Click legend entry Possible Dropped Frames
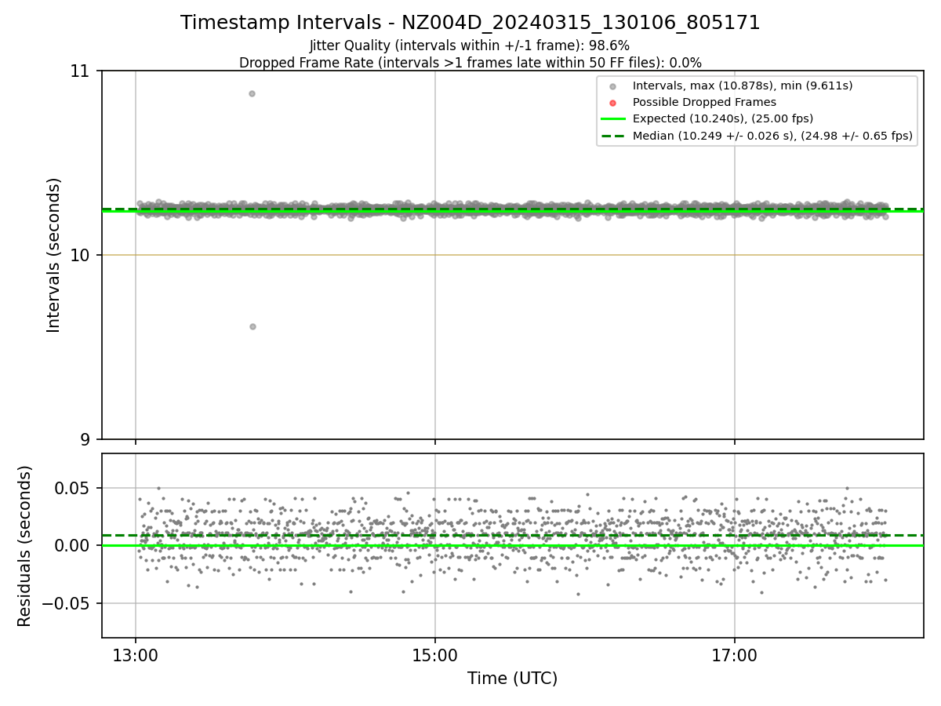The image size is (941, 706). pos(704,102)
